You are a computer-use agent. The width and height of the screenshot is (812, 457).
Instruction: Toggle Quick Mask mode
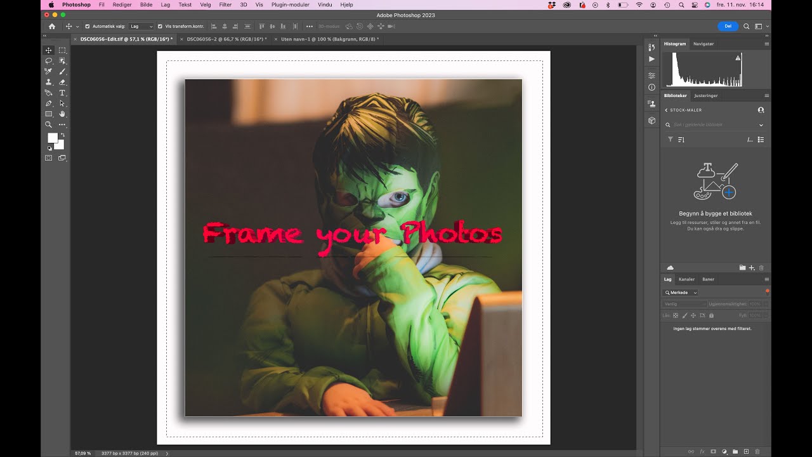click(x=48, y=158)
